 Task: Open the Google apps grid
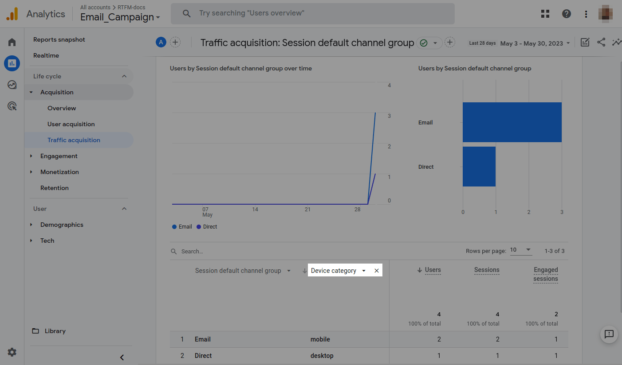545,14
